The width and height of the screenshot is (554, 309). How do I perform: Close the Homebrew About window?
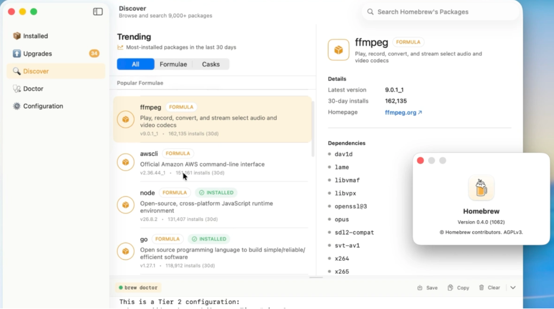[x=420, y=161]
